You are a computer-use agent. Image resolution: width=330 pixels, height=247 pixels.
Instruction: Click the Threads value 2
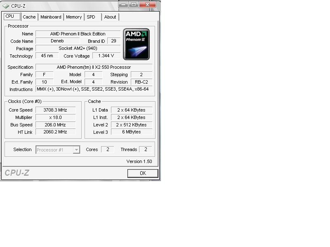point(146,149)
